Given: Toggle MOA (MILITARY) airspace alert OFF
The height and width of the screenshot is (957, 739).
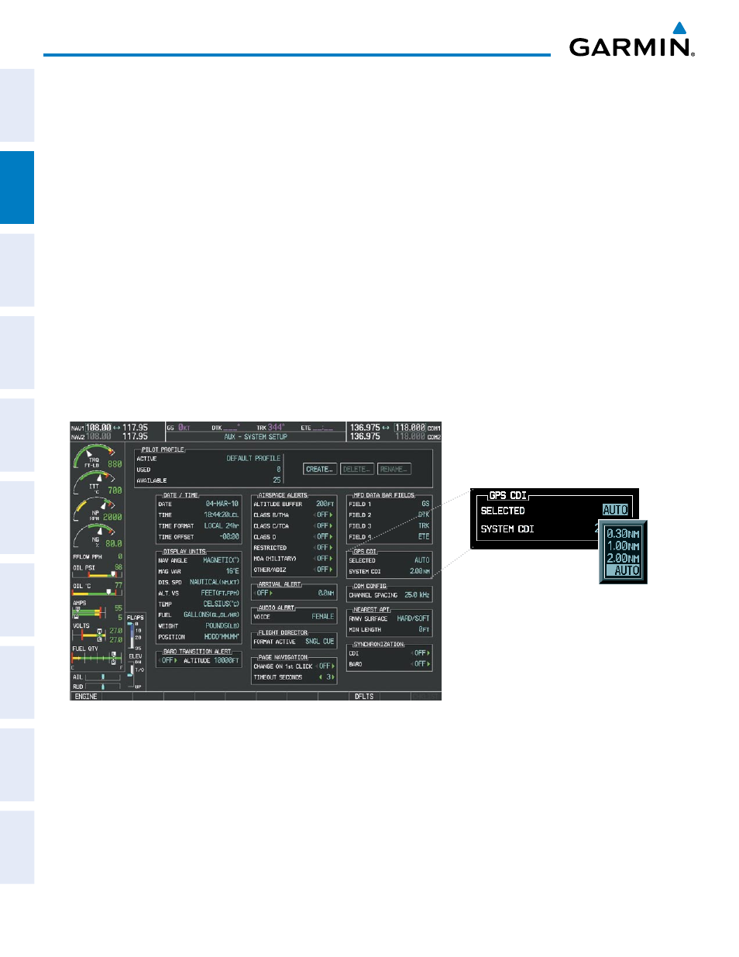Looking at the screenshot, I should click(324, 558).
